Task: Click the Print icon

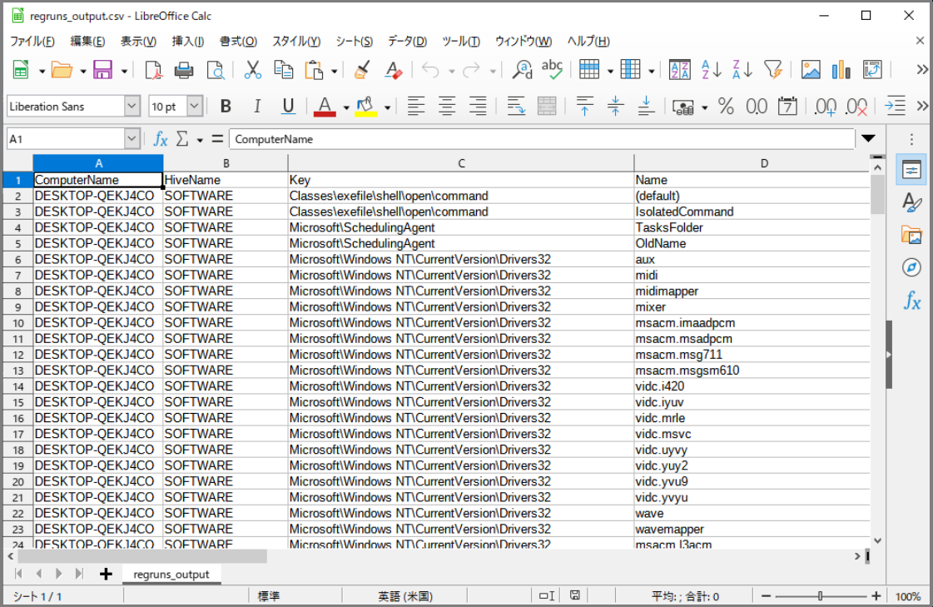Action: point(184,70)
